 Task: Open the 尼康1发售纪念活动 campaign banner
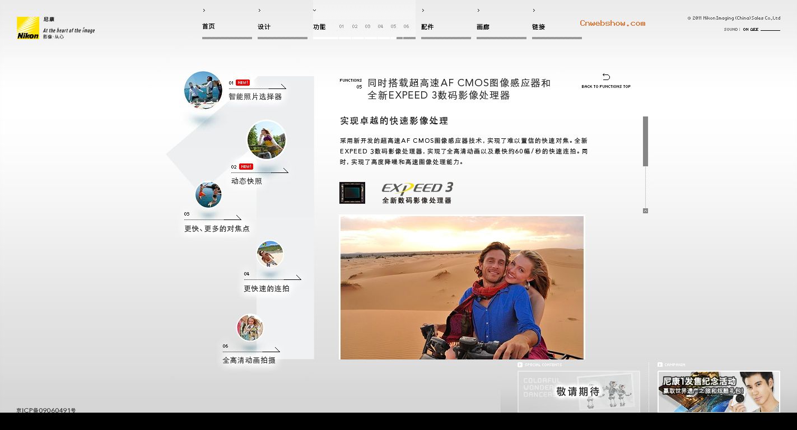pos(719,391)
